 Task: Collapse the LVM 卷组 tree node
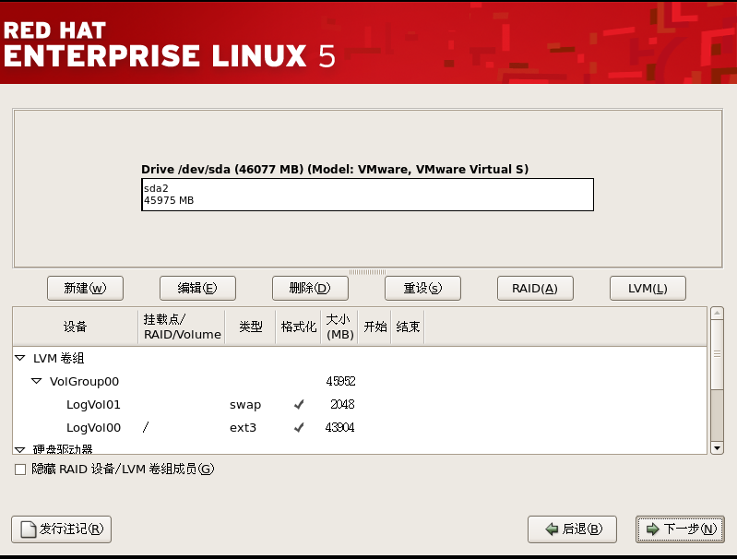19,358
